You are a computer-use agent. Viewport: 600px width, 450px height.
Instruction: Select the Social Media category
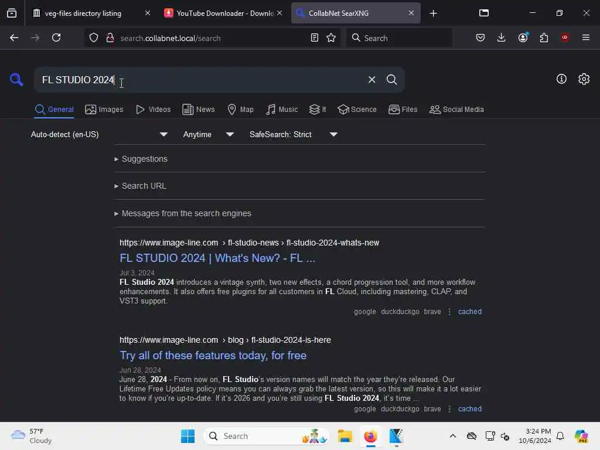[456, 110]
